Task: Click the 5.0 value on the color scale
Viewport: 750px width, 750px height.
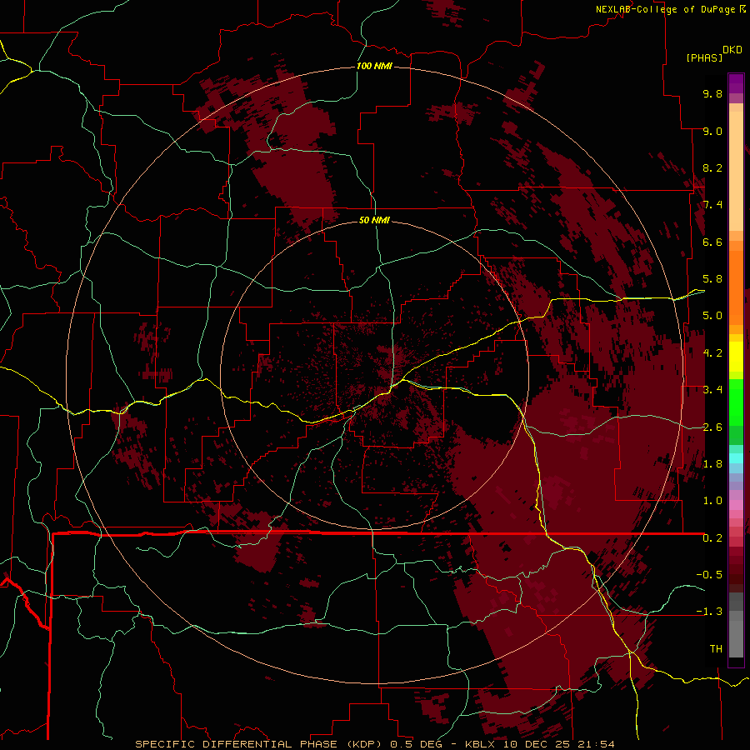Action: (x=712, y=316)
